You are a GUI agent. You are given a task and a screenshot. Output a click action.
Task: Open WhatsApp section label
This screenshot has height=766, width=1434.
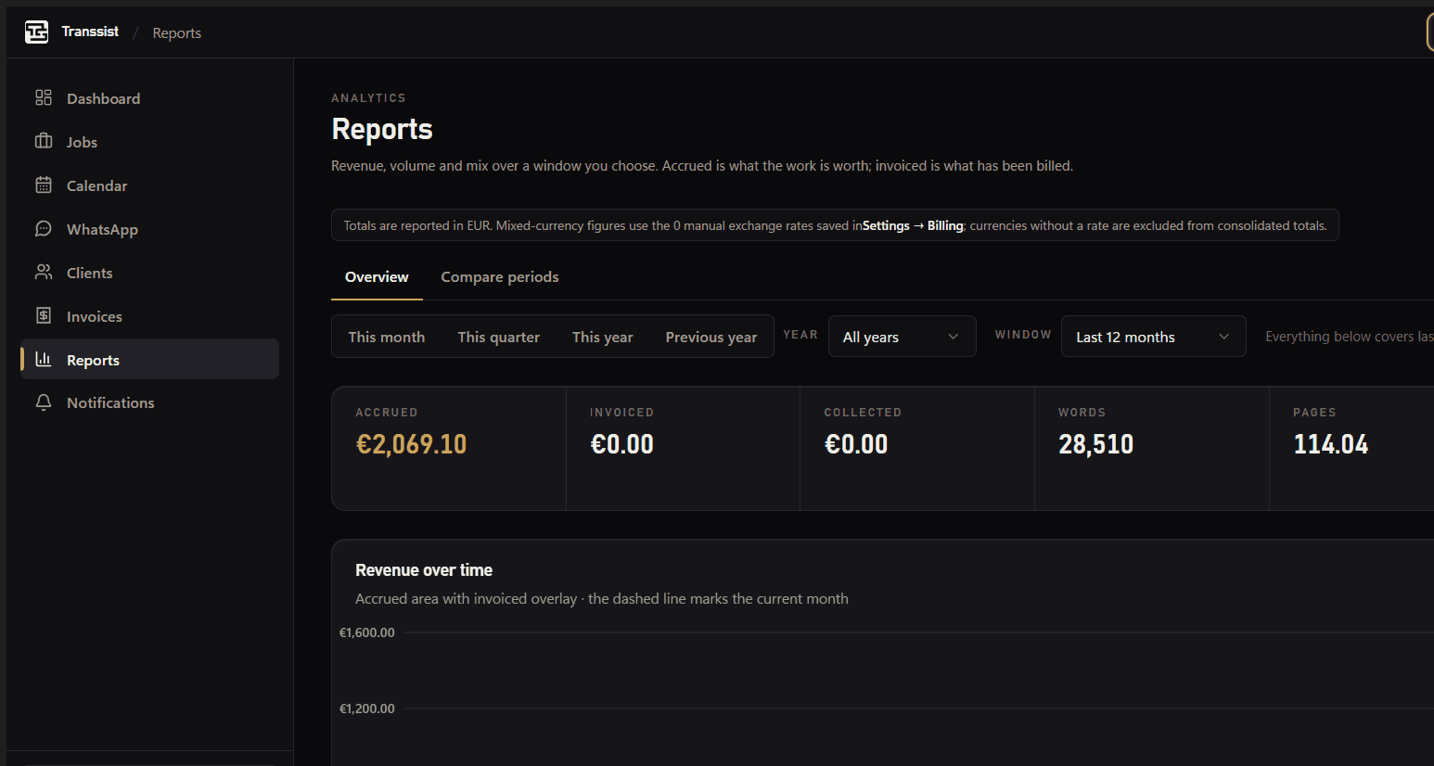click(x=102, y=229)
